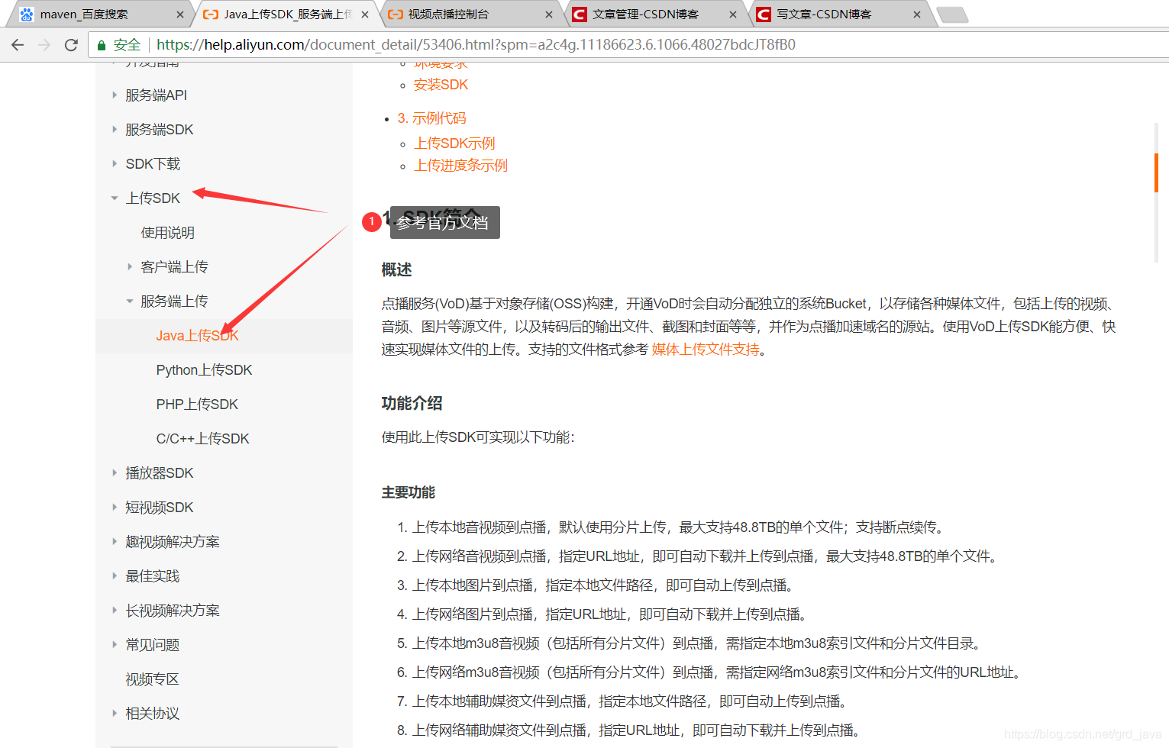The height and width of the screenshot is (748, 1169).
Task: Open a new browser tab
Action: coord(952,15)
